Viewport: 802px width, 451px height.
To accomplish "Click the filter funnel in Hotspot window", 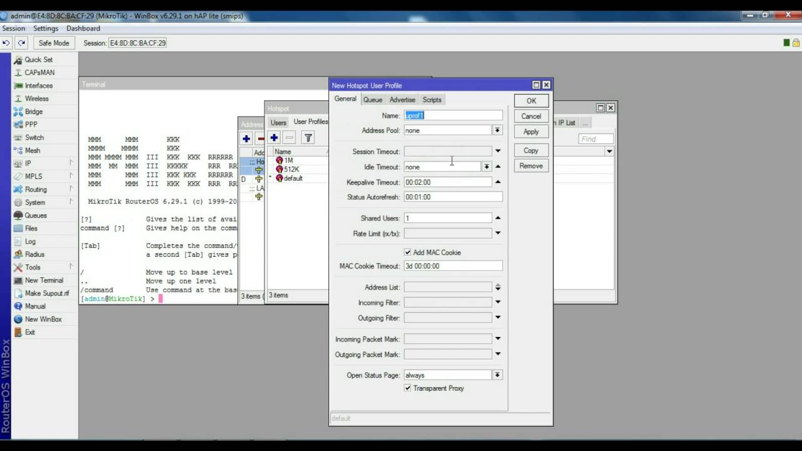I will tap(308, 138).
